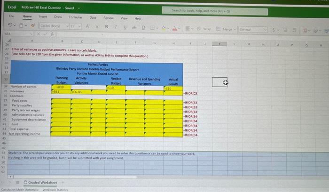Click the Name Box field
The width and height of the screenshot is (329, 192).
click(x=17, y=33)
